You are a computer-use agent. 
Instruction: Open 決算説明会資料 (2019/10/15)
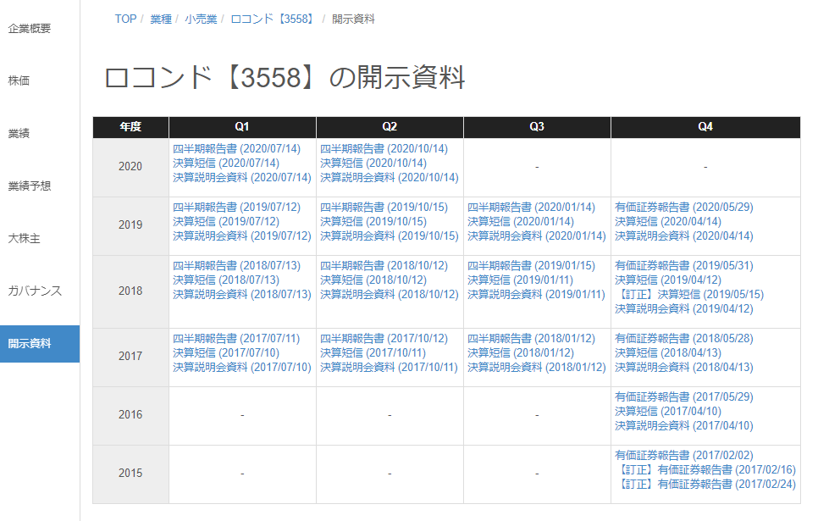(x=390, y=236)
